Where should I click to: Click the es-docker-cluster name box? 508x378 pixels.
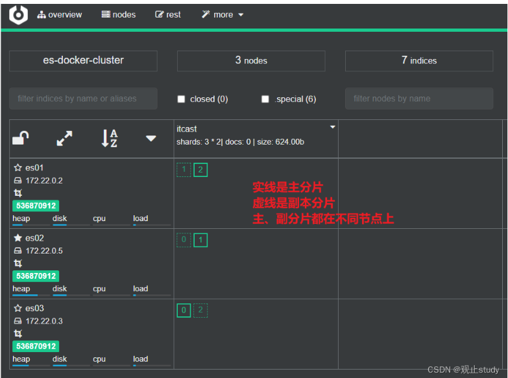coord(83,60)
